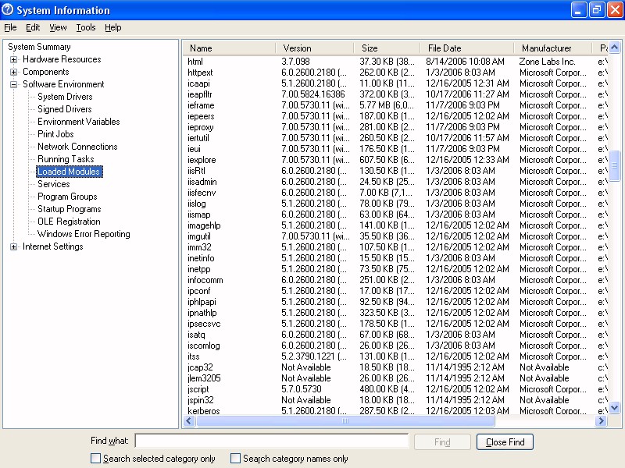
Task: Enable Search category names only checkbox
Action: [x=236, y=459]
